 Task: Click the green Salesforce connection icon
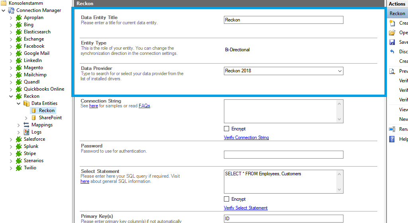[x=19, y=139]
